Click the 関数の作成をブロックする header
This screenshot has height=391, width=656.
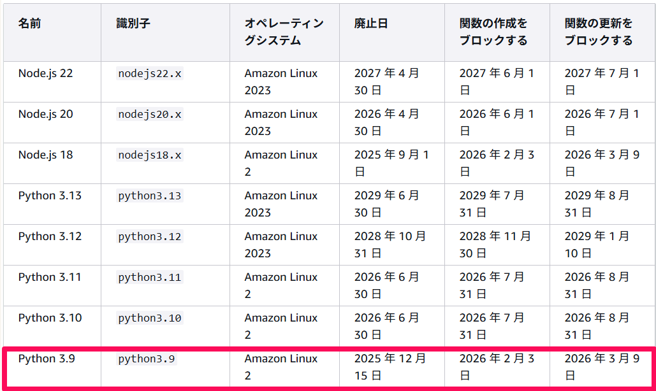[x=493, y=32]
